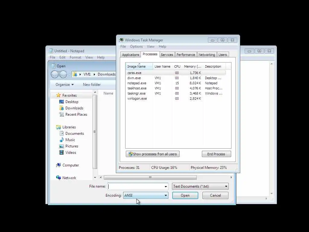The height and width of the screenshot is (232, 309).
Task: Sort by User Name column header
Action: [162, 66]
